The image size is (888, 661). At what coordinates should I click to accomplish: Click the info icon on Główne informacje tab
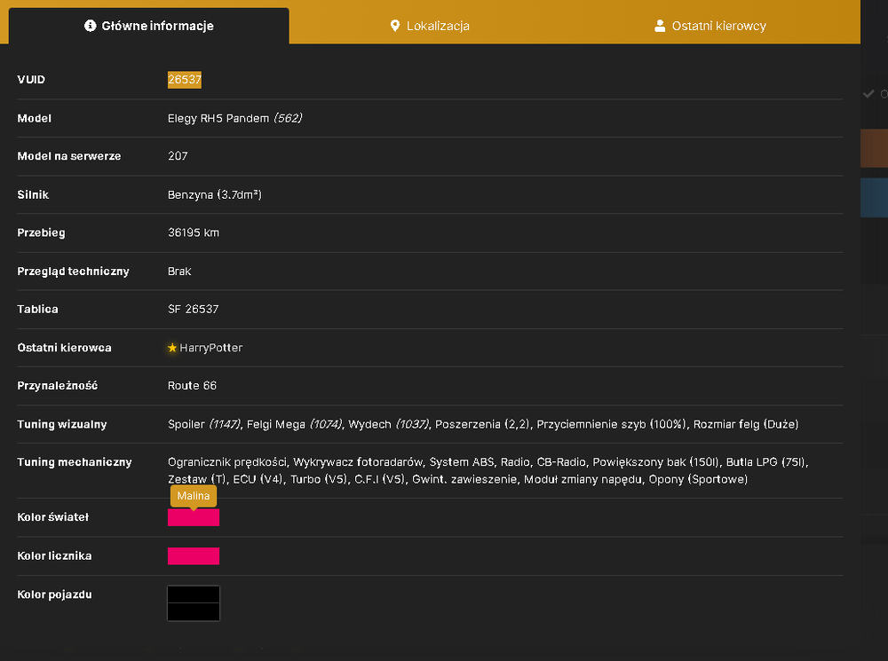pyautogui.click(x=90, y=26)
